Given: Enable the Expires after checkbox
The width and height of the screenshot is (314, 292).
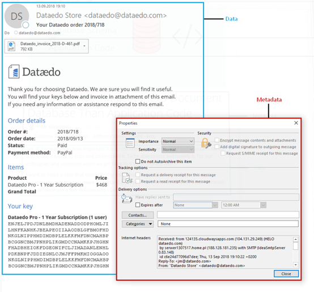Looking at the screenshot, I should click(x=138, y=205).
